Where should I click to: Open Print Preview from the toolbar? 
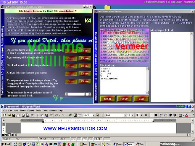pos(28,115)
